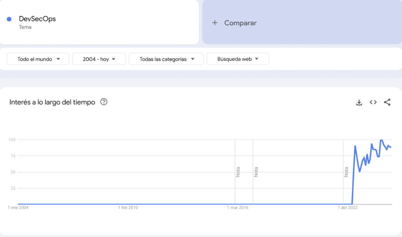Click the Nota marker near abr 2022

point(346,172)
